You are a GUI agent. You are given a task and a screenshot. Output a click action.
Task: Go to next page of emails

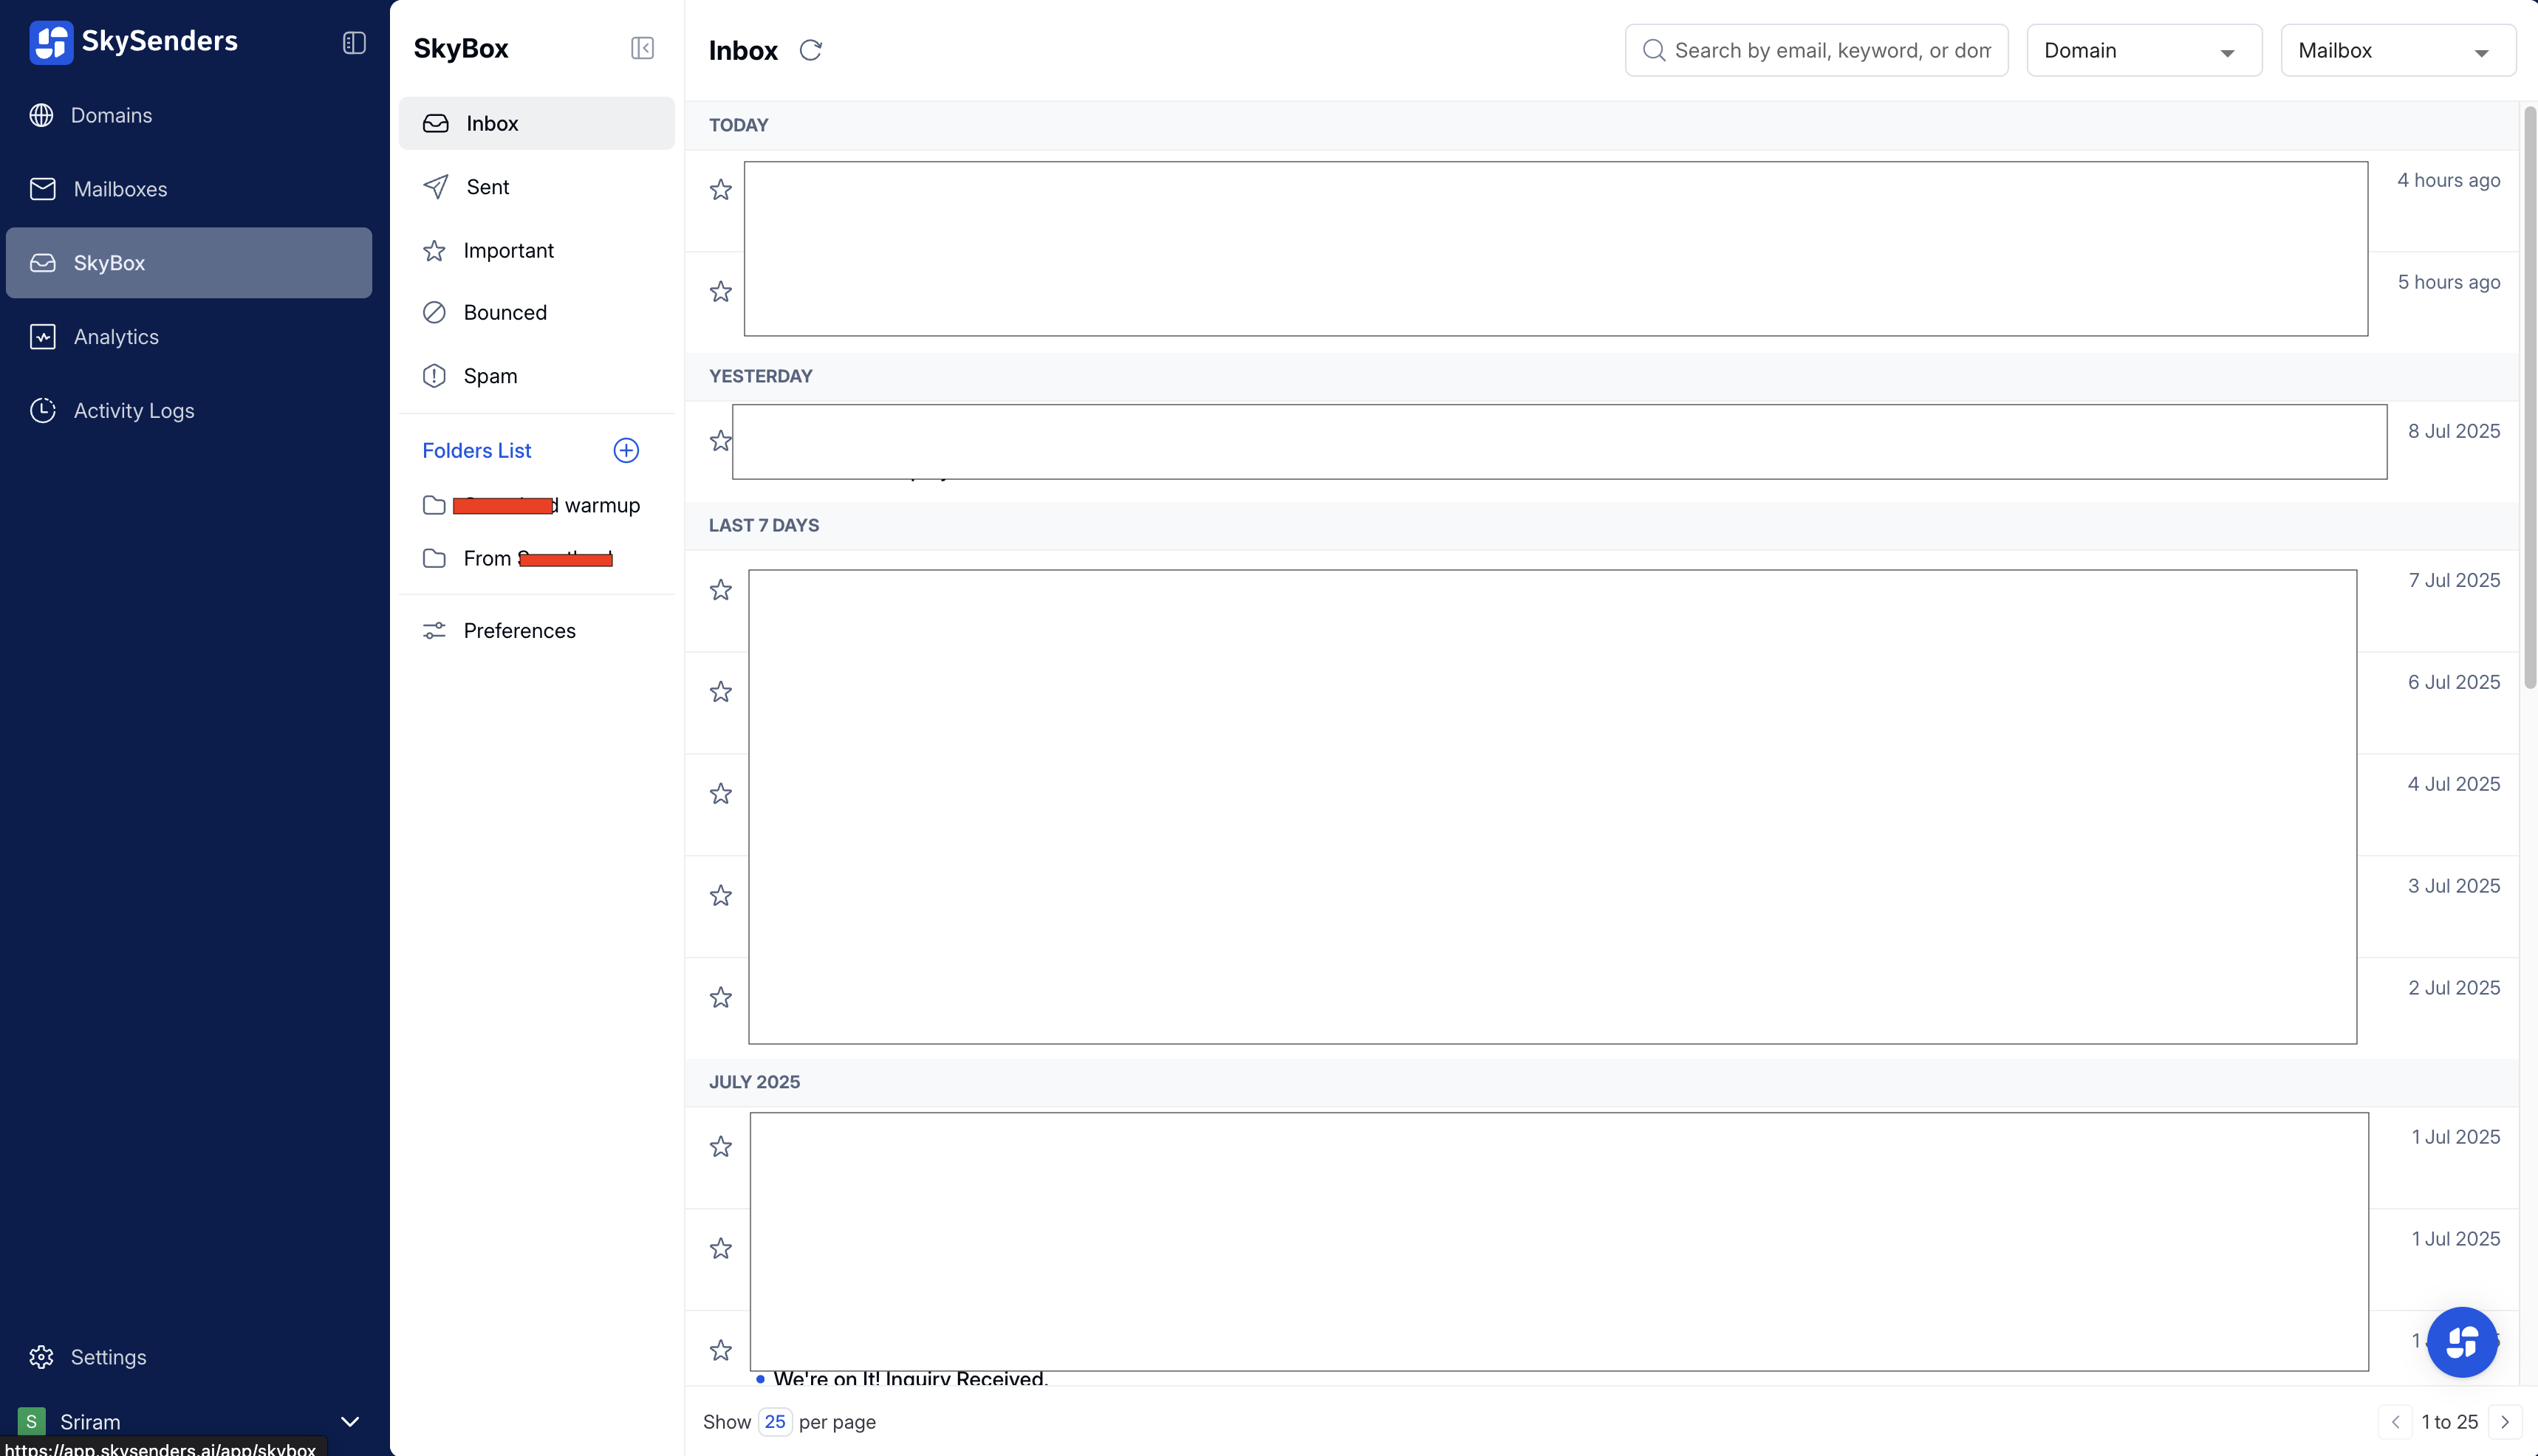coord(2505,1422)
